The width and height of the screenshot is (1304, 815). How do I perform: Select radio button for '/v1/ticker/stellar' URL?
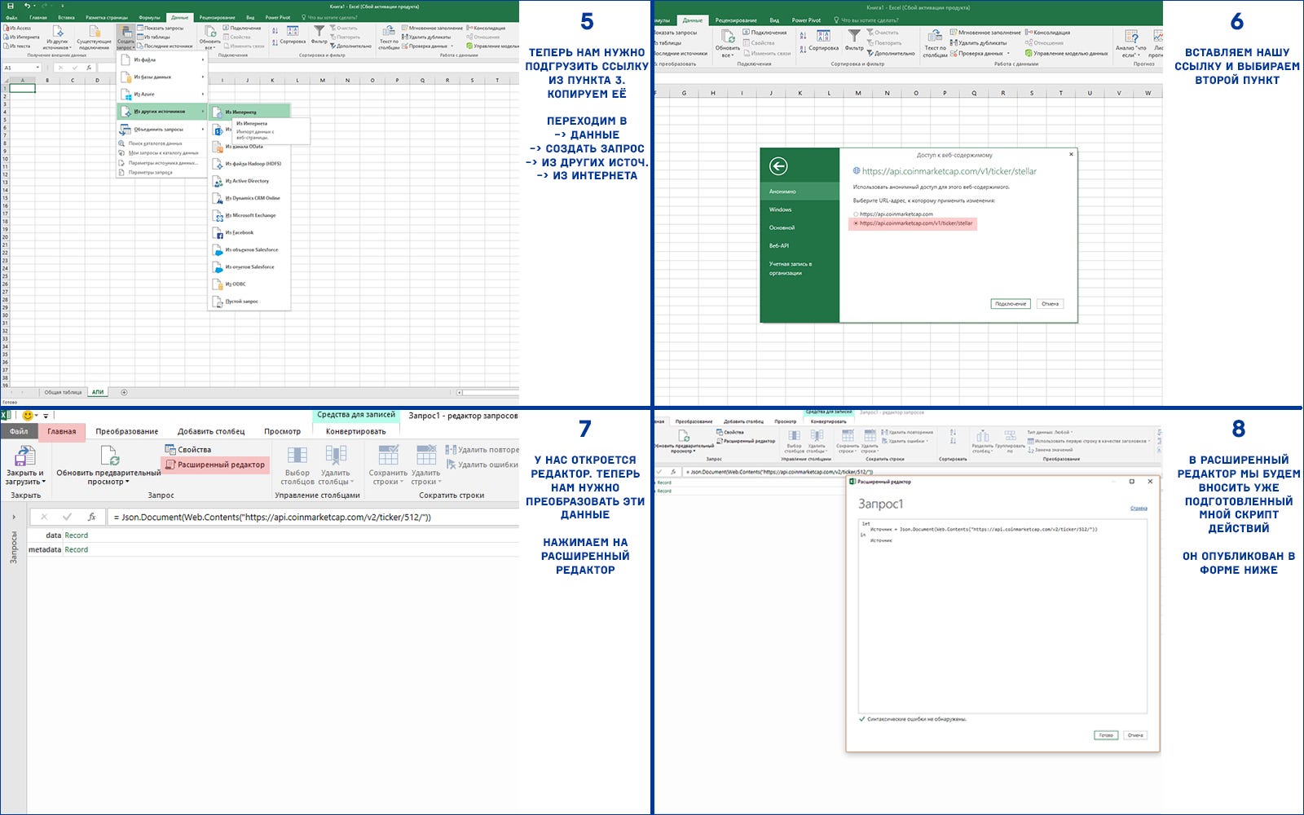(855, 223)
